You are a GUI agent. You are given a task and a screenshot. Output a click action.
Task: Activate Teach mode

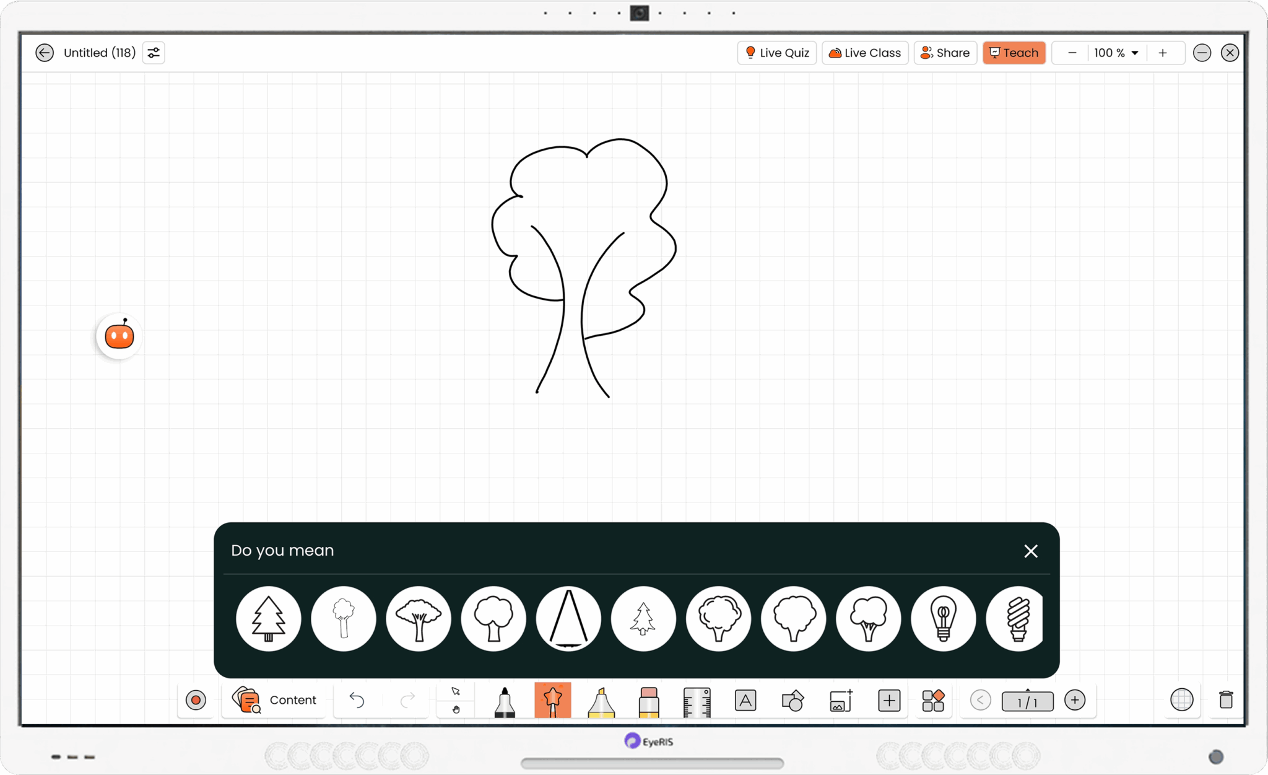point(1014,53)
